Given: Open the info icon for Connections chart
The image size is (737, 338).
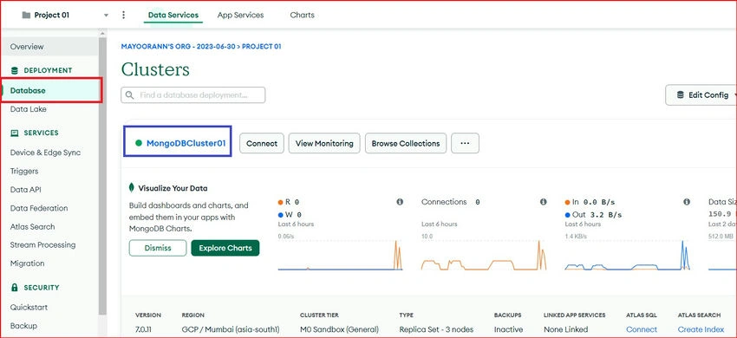Looking at the screenshot, I should pyautogui.click(x=544, y=202).
